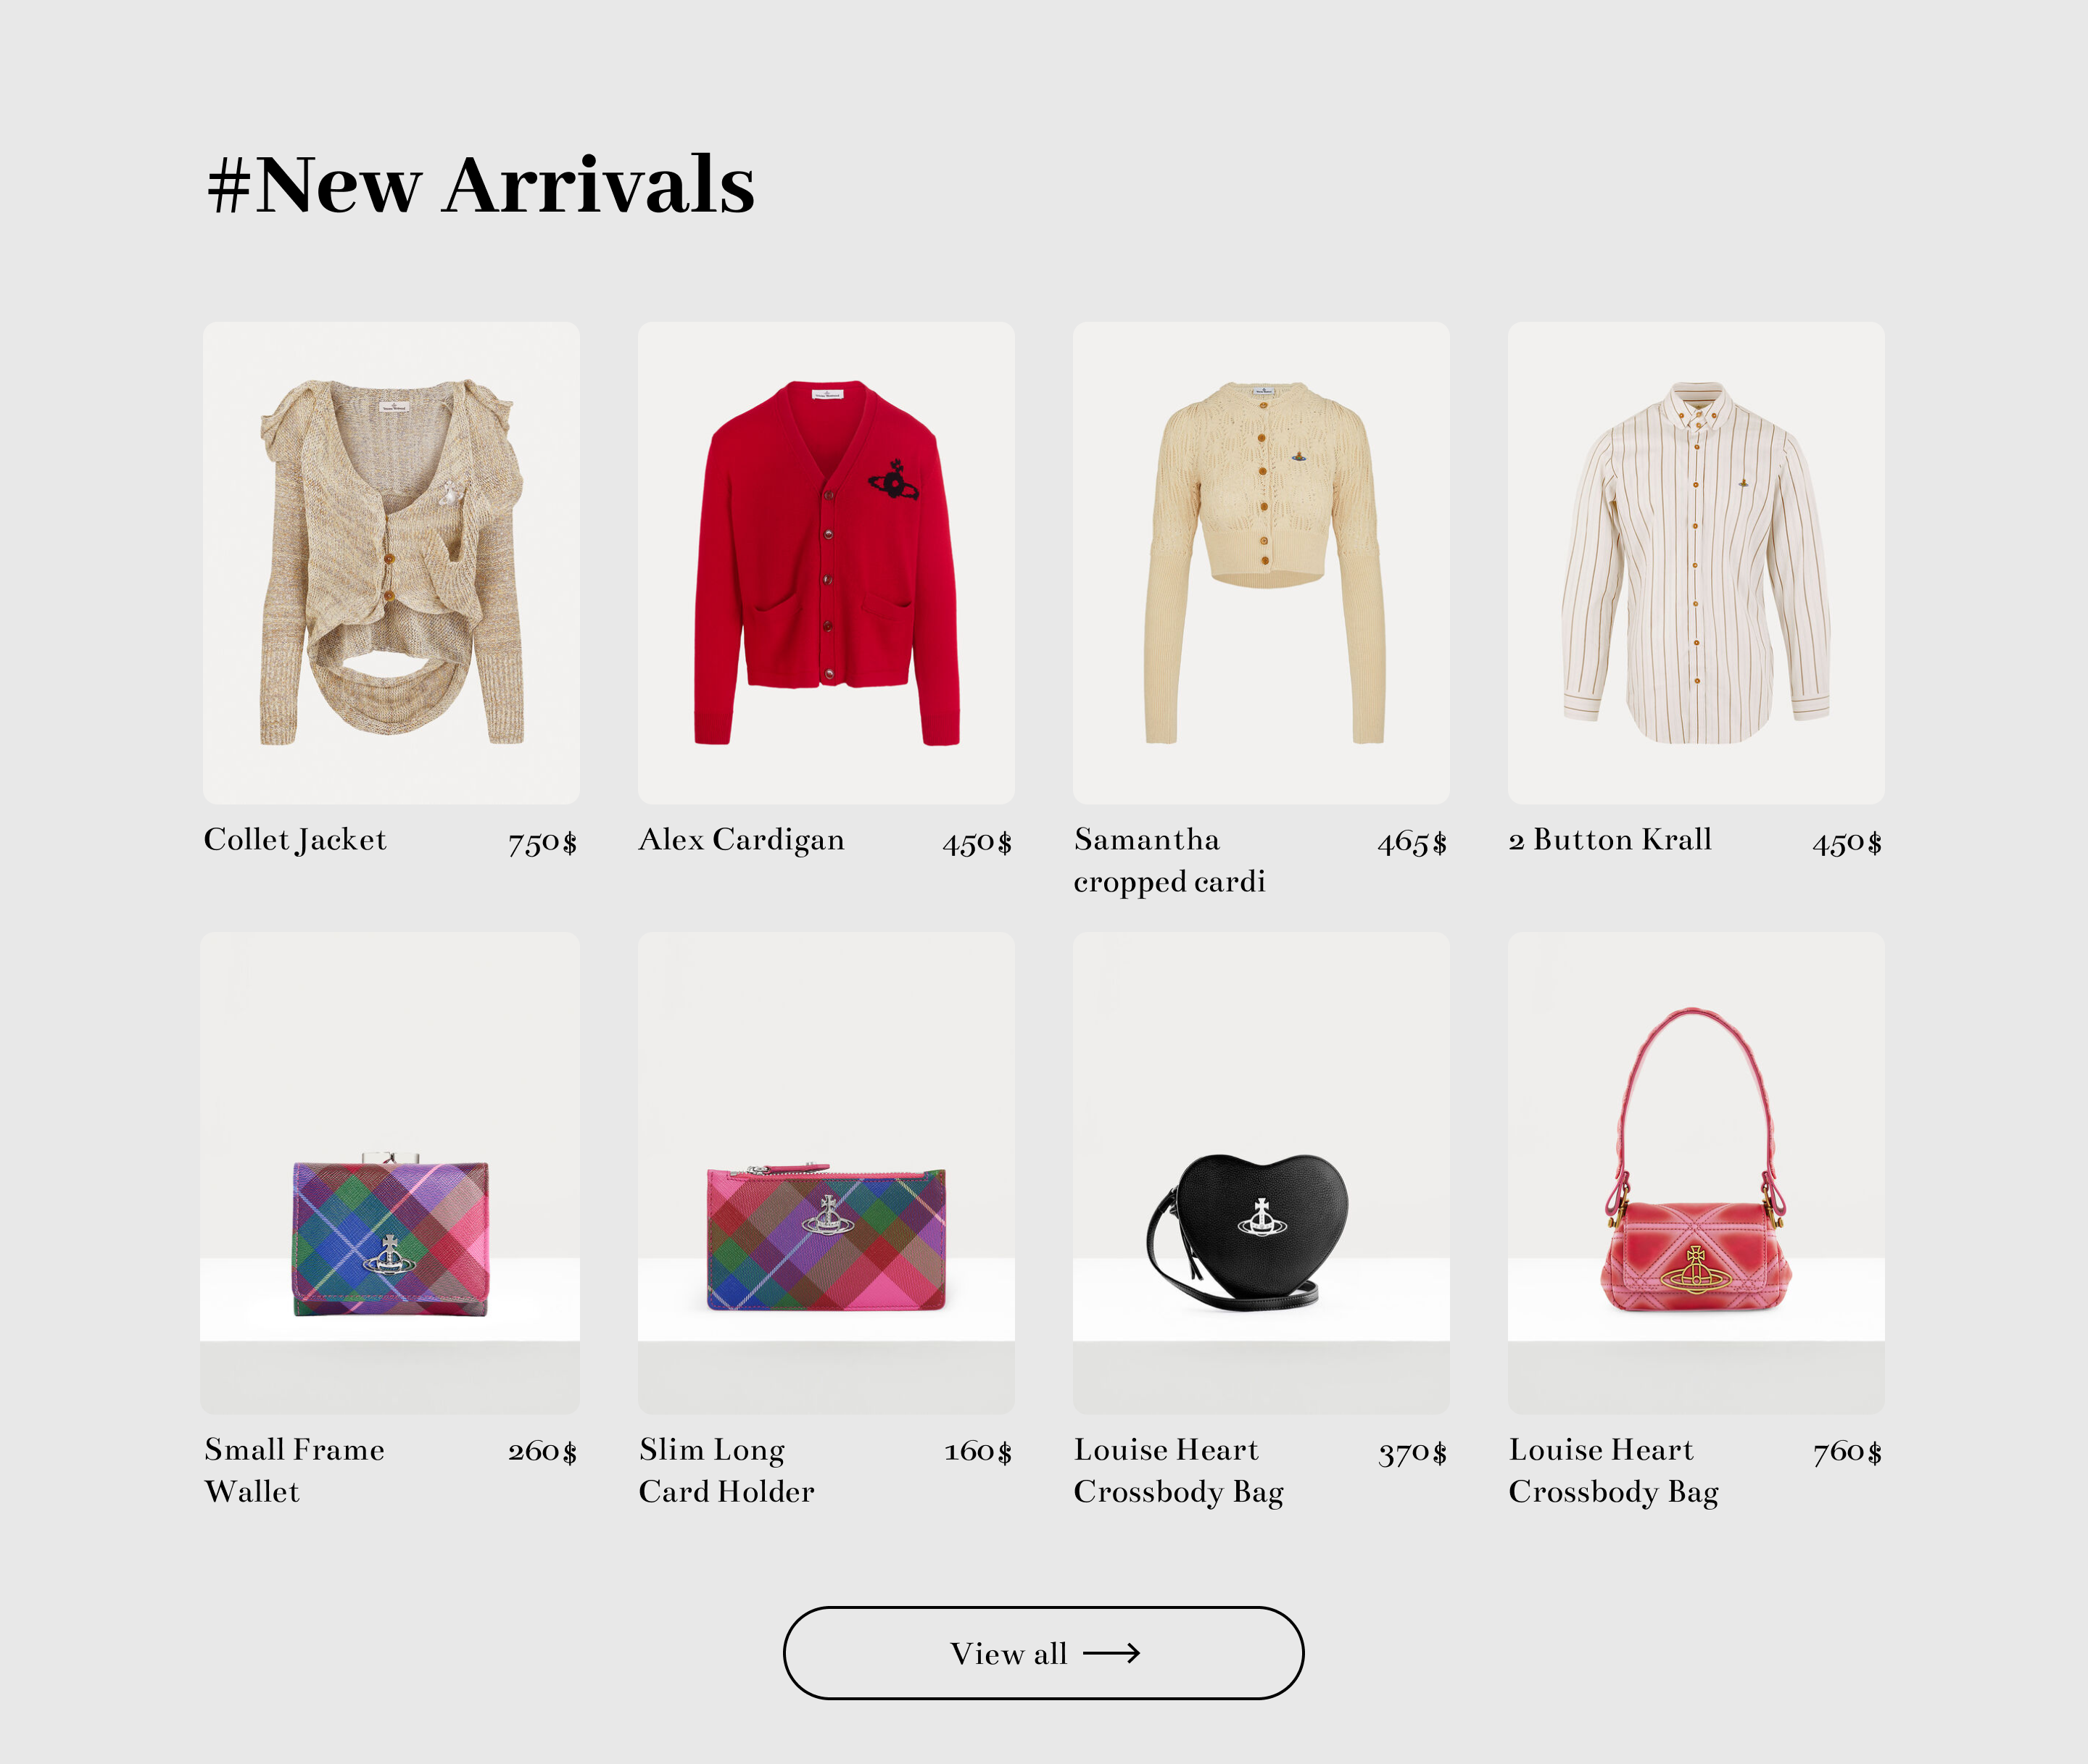The height and width of the screenshot is (1764, 2088).
Task: Click the 760$ Louise Heart Crossbody Bag title
Action: [1614, 1470]
